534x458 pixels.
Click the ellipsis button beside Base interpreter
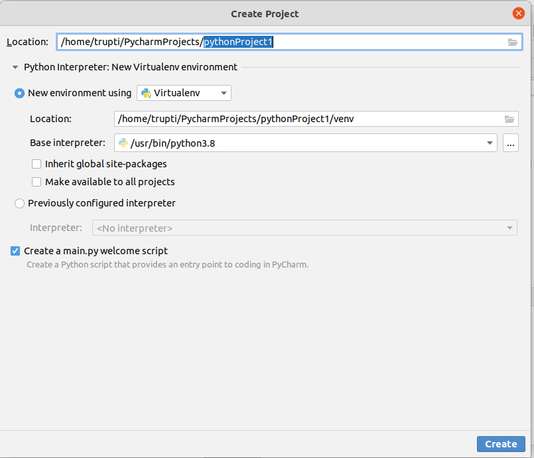click(x=510, y=142)
